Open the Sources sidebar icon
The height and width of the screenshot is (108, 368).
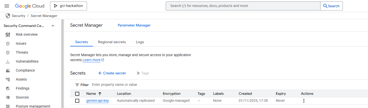pyautogui.click(x=8, y=97)
